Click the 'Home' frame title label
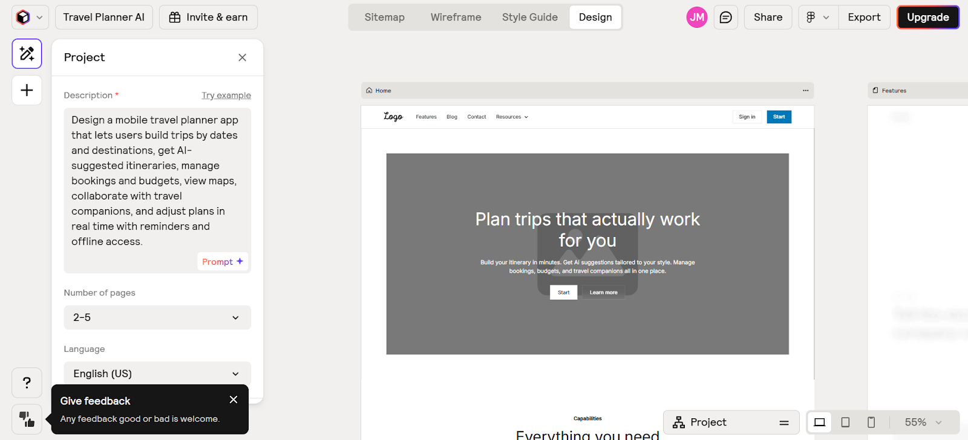Viewport: 968px width, 440px height. (384, 91)
